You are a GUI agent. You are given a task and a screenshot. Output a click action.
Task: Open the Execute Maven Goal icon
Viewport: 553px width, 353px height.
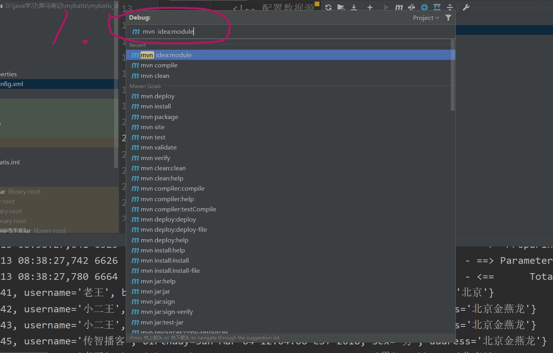(x=399, y=7)
